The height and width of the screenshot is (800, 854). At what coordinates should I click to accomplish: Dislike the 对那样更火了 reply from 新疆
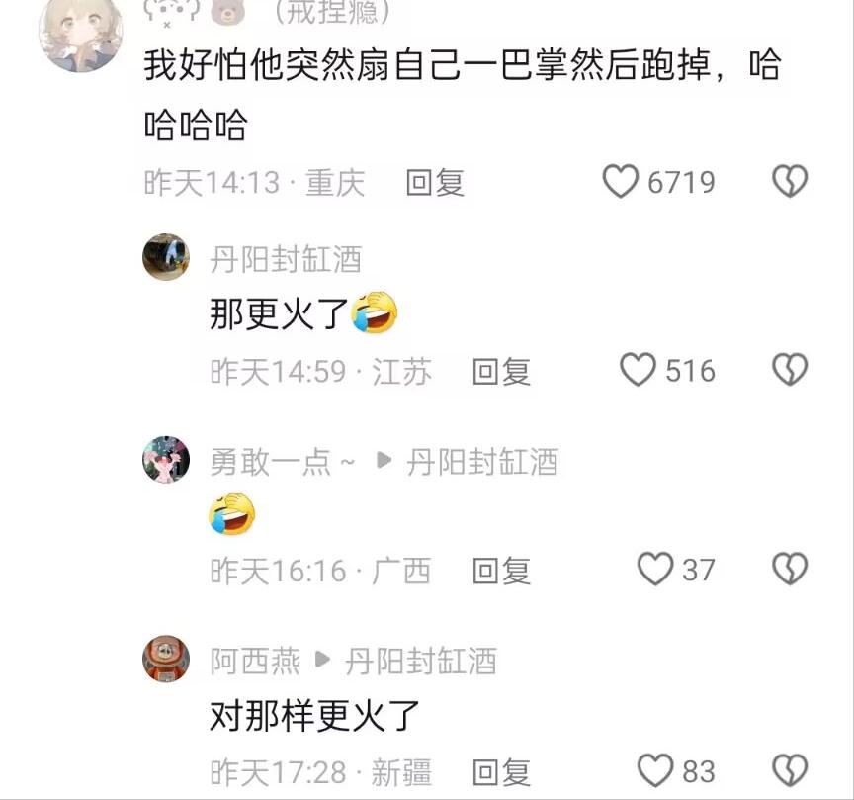point(790,770)
